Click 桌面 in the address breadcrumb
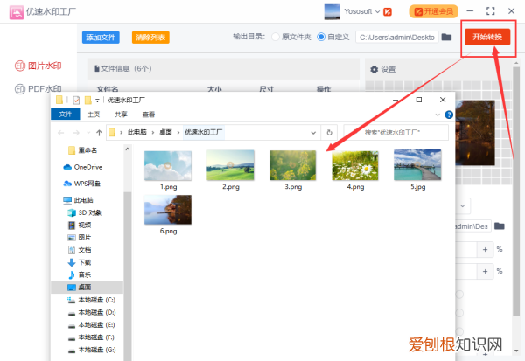The height and width of the screenshot is (361, 525). pos(165,133)
